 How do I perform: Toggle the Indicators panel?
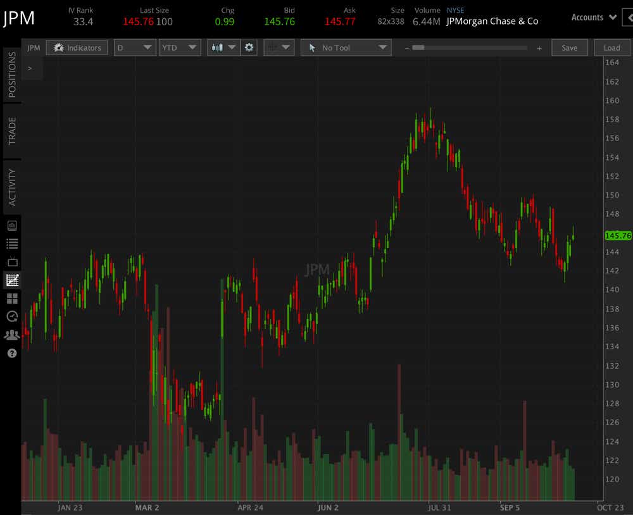[x=77, y=47]
